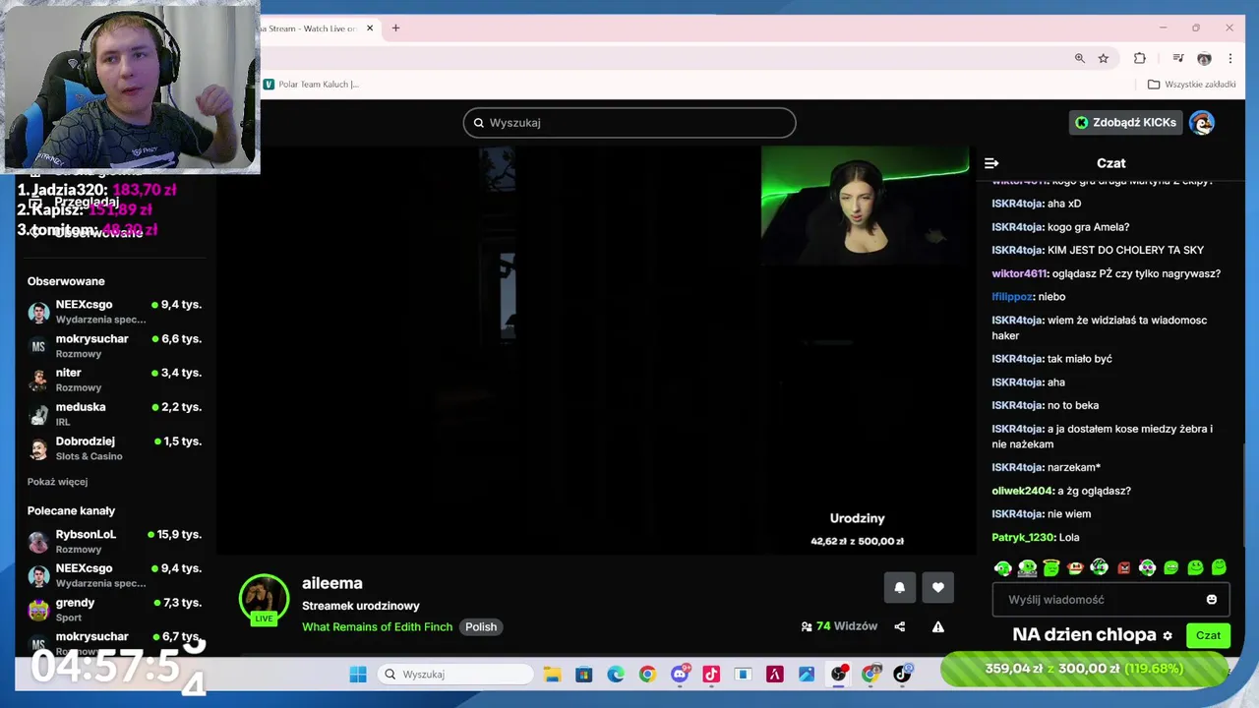Open Discord from taskbar
1259x708 pixels.
(x=680, y=675)
